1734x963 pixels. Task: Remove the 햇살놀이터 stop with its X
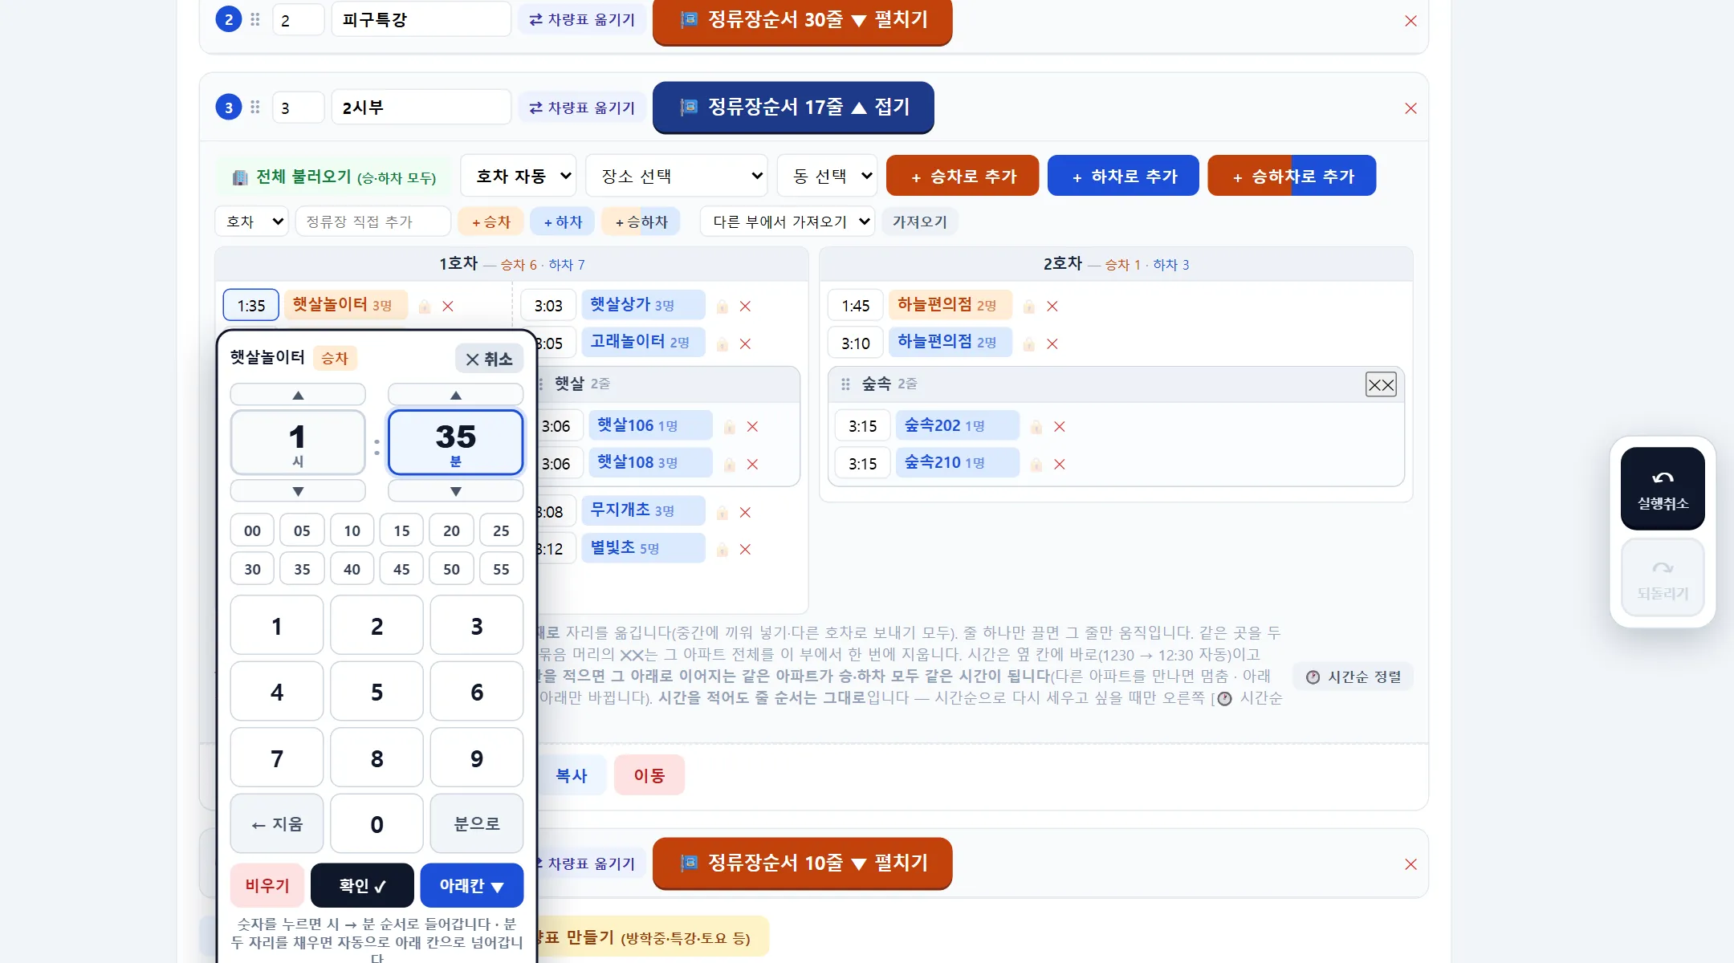(448, 306)
